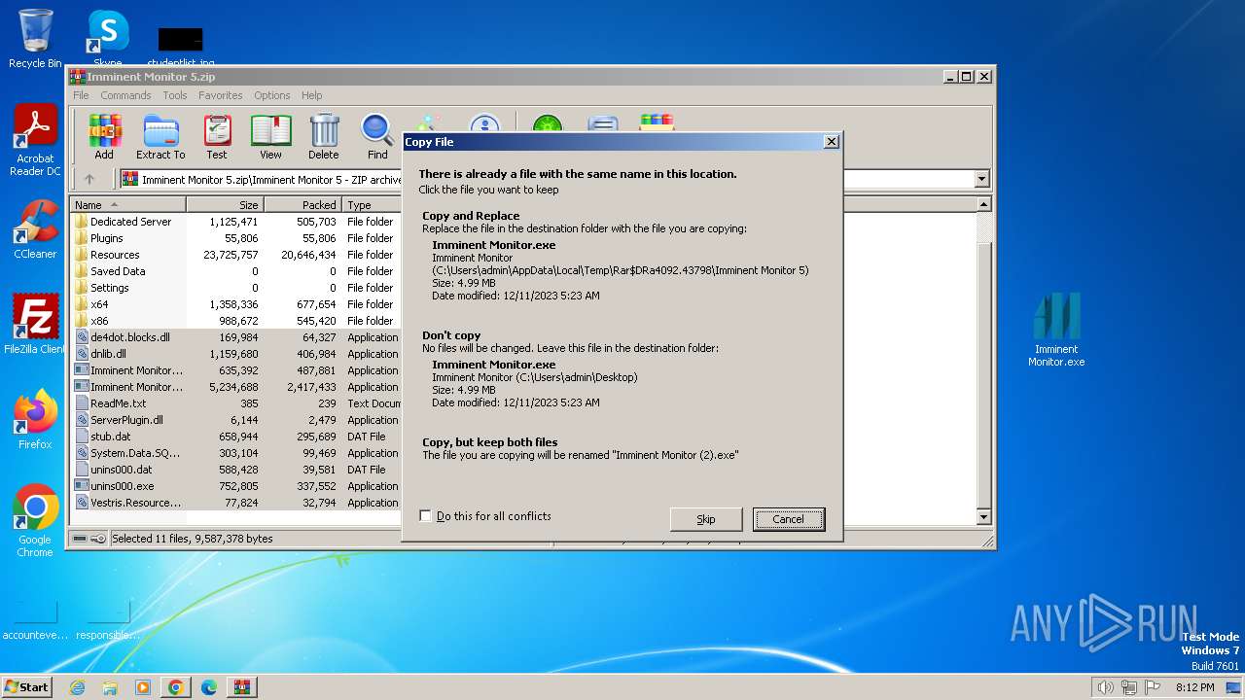The image size is (1245, 700).
Task: Click the clock in the system tray
Action: pos(1194,687)
